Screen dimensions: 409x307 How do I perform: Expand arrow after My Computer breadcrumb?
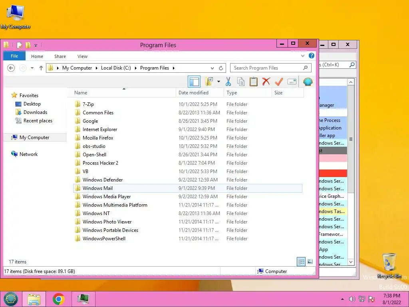click(96, 68)
